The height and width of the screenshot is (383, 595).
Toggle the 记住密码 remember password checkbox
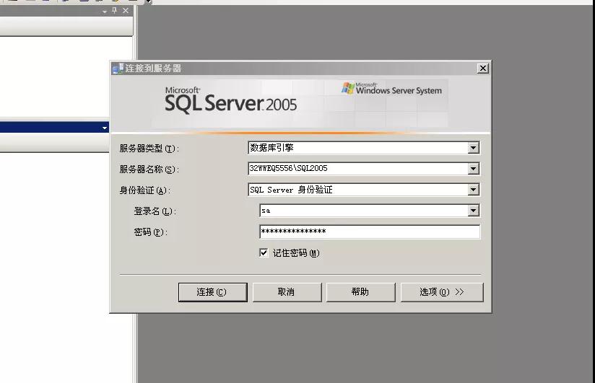pos(264,253)
